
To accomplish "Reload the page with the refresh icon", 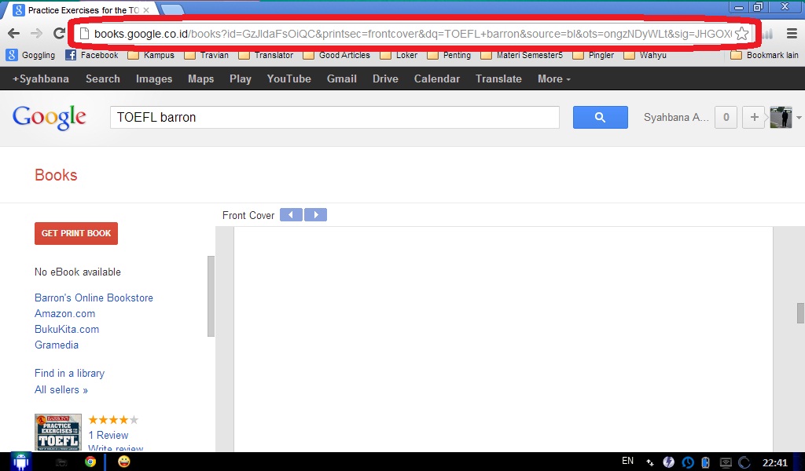I will point(60,34).
